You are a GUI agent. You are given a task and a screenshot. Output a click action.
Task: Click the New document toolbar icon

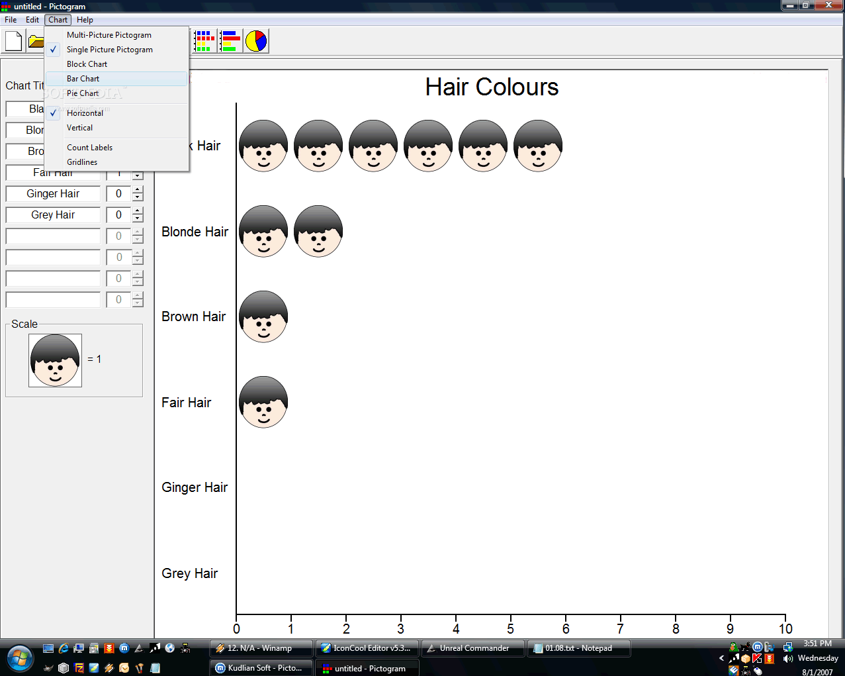13,41
